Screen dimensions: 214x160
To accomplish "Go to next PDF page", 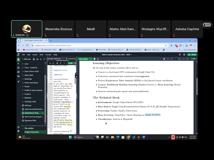I will coord(172,59).
